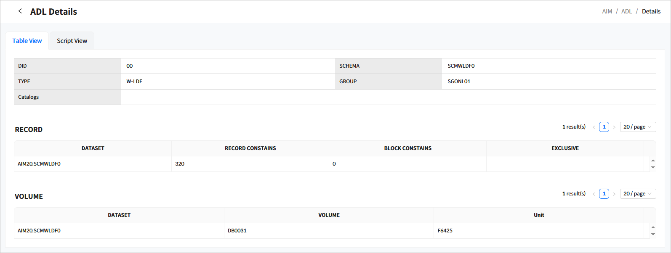Navigate to AIM in the breadcrumb
Viewport: 671px width, 253px height.
click(x=607, y=11)
